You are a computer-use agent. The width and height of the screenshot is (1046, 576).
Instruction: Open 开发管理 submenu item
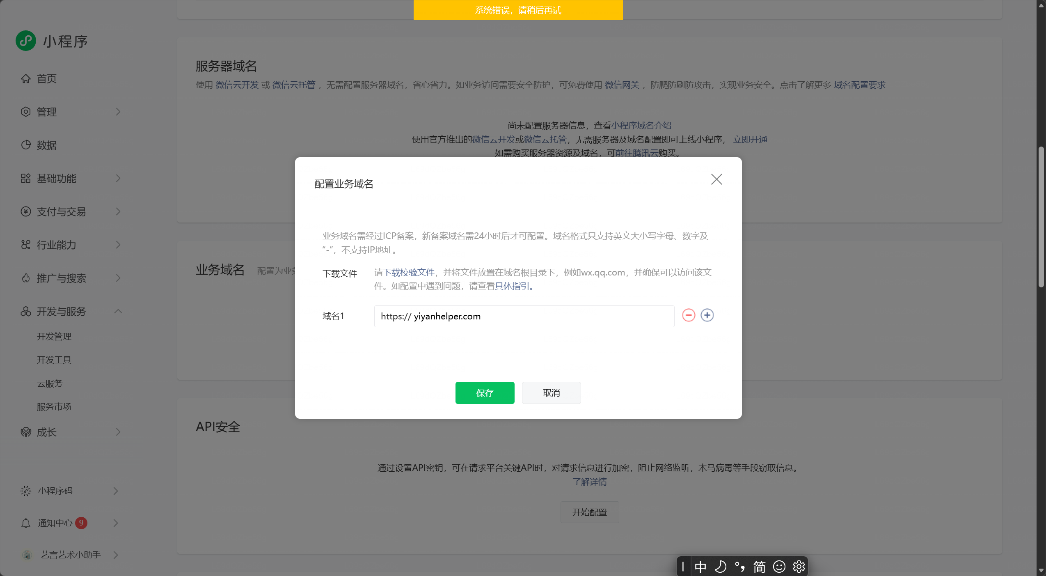(x=54, y=336)
